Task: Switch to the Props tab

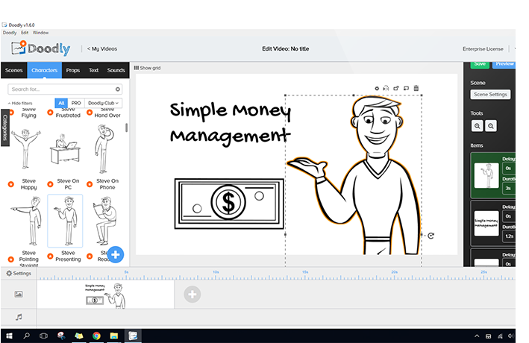Action: (72, 70)
